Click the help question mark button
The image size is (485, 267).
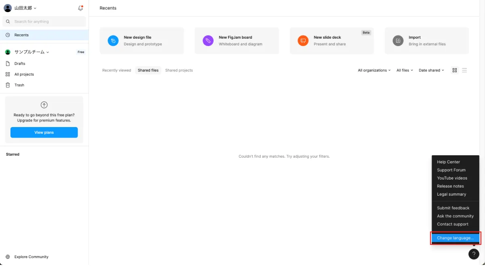click(x=474, y=254)
